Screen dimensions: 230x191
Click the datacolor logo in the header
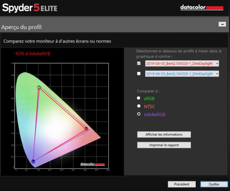pos(202,8)
